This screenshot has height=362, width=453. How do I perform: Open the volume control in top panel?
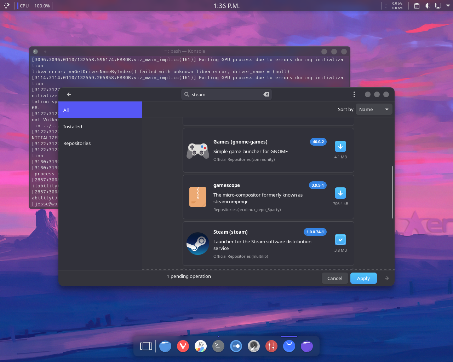428,6
